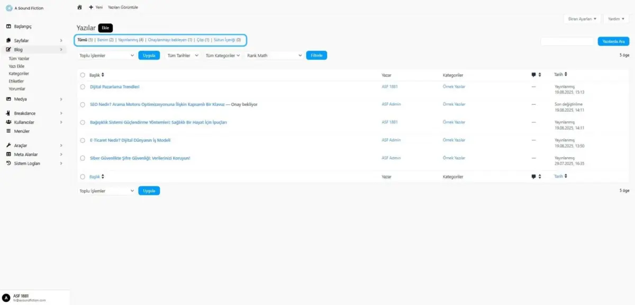This screenshot has height=305, width=635.
Task: Tick the checkbox for E-Ticaret Nedir post
Action: pos(83,140)
